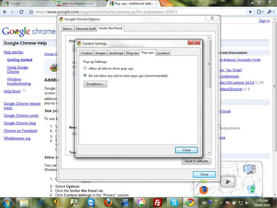Open Help forum link
Image resolution: width=277 pixels, height=208 pixels.
tap(12, 91)
